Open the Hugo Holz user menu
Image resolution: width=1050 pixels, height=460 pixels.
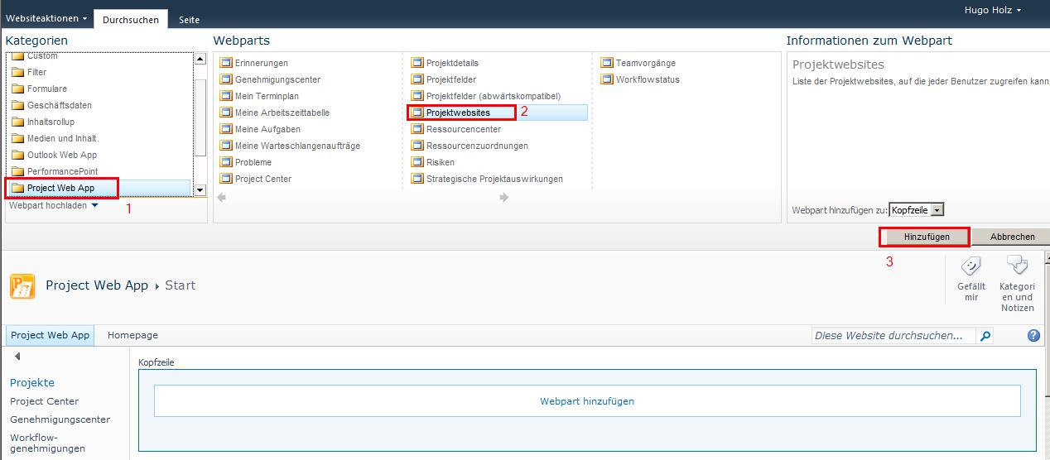point(993,10)
